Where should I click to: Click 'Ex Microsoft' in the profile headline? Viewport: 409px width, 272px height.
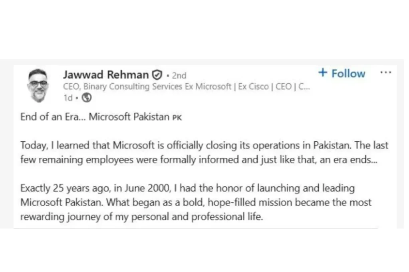pyautogui.click(x=208, y=86)
